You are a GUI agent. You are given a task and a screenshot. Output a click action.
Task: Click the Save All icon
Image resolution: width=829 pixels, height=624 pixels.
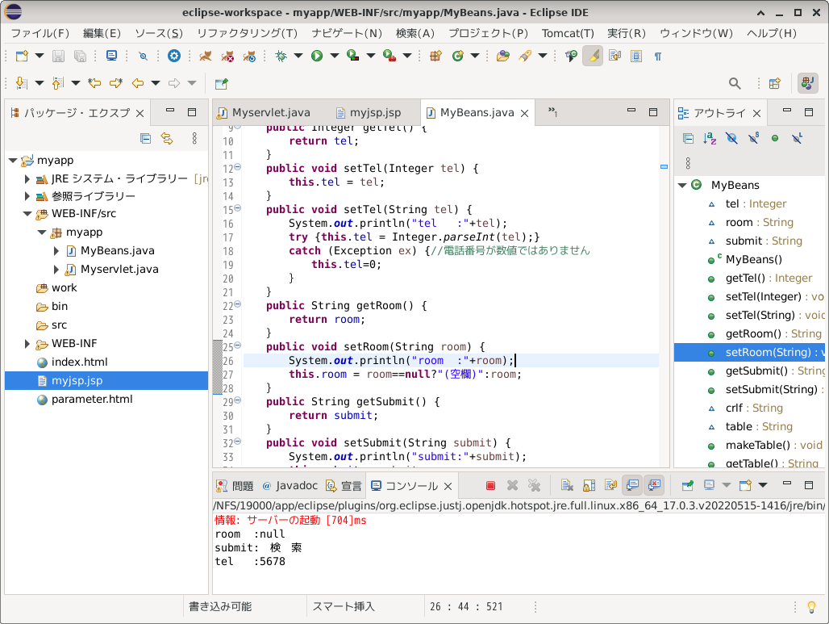80,56
